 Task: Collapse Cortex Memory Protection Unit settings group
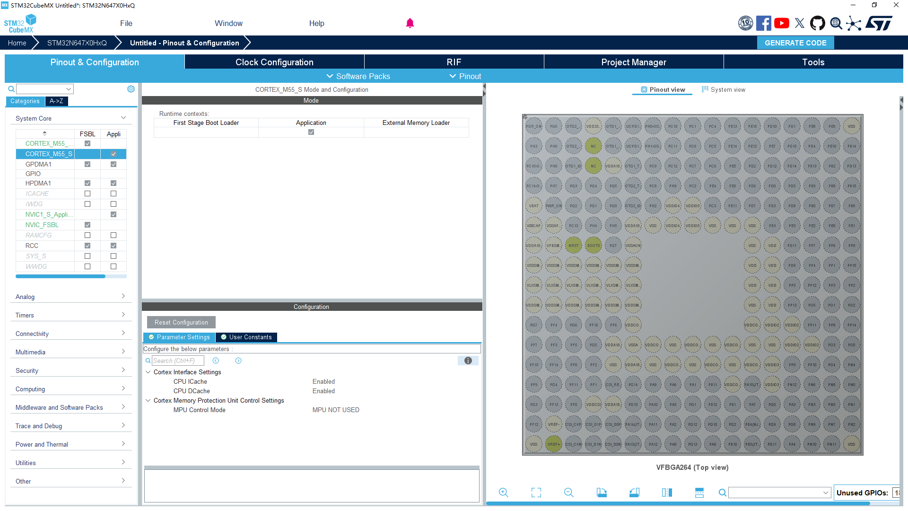[x=148, y=400]
